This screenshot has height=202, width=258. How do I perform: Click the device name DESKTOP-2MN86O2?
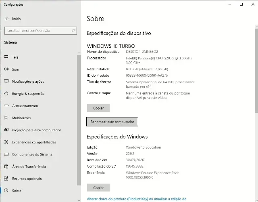(x=142, y=52)
